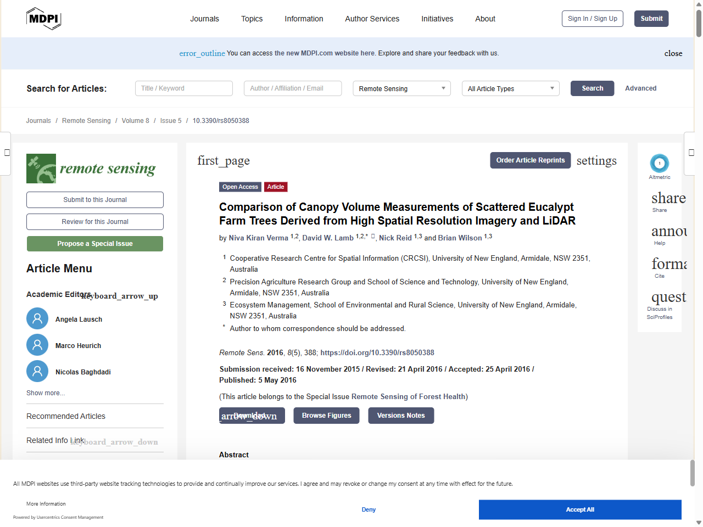
Task: Expand the All Article Types dropdown
Action: [510, 88]
